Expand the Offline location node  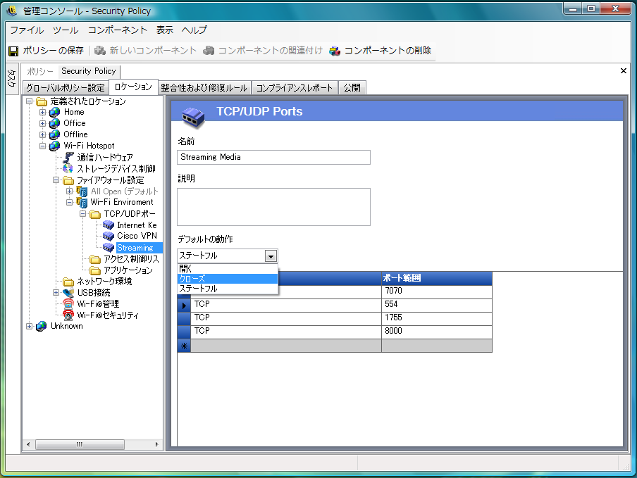coord(43,134)
